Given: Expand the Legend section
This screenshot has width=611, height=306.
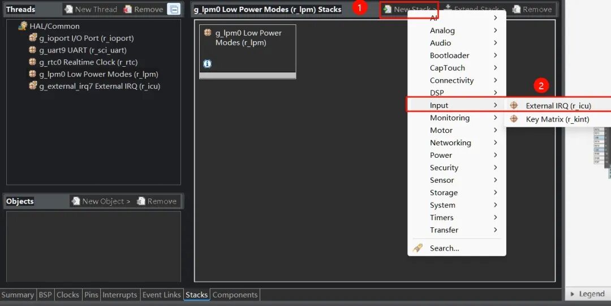Looking at the screenshot, I should 587,294.
